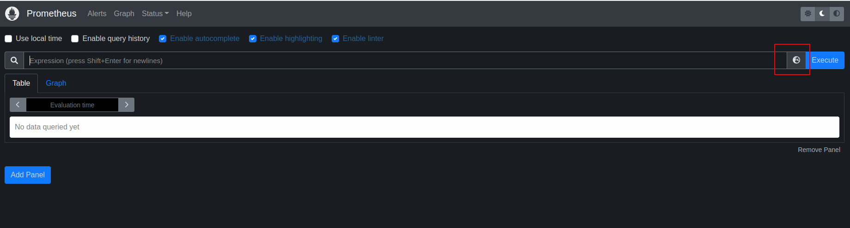Disable the Enable autocomplete checkbox
The width and height of the screenshot is (850, 228).
coord(163,39)
